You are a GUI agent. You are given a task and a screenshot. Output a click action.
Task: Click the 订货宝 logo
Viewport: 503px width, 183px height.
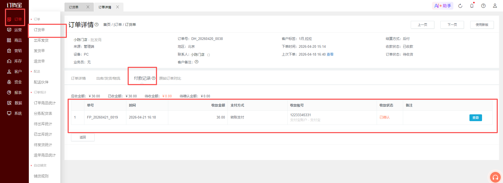point(14,5)
